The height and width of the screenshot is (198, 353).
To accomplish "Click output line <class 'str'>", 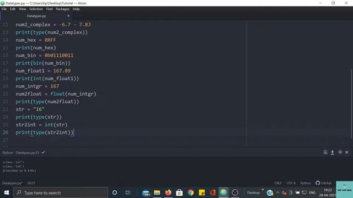I will click(13, 162).
